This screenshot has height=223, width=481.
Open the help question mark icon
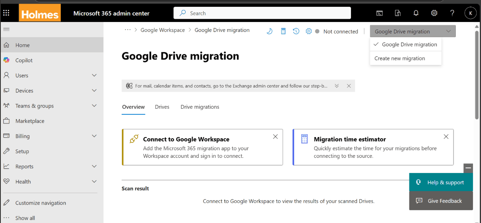tap(452, 13)
